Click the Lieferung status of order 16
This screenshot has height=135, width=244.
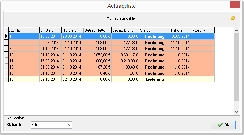[x=155, y=79]
